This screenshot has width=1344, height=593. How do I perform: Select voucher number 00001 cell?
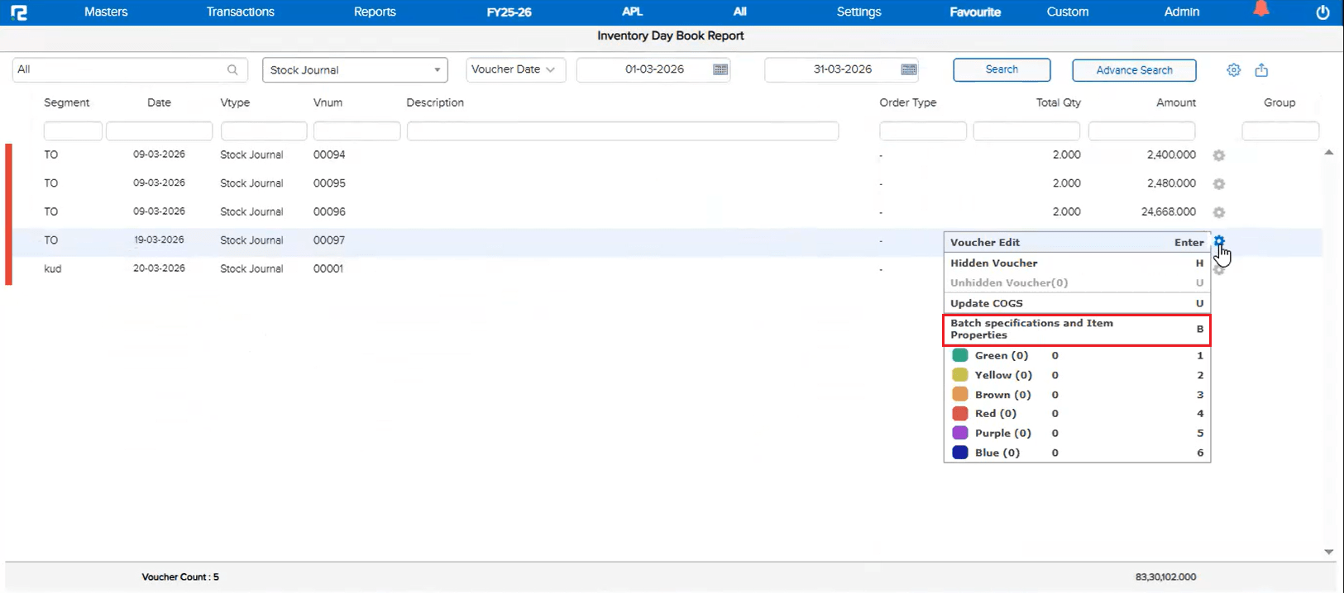tap(328, 268)
